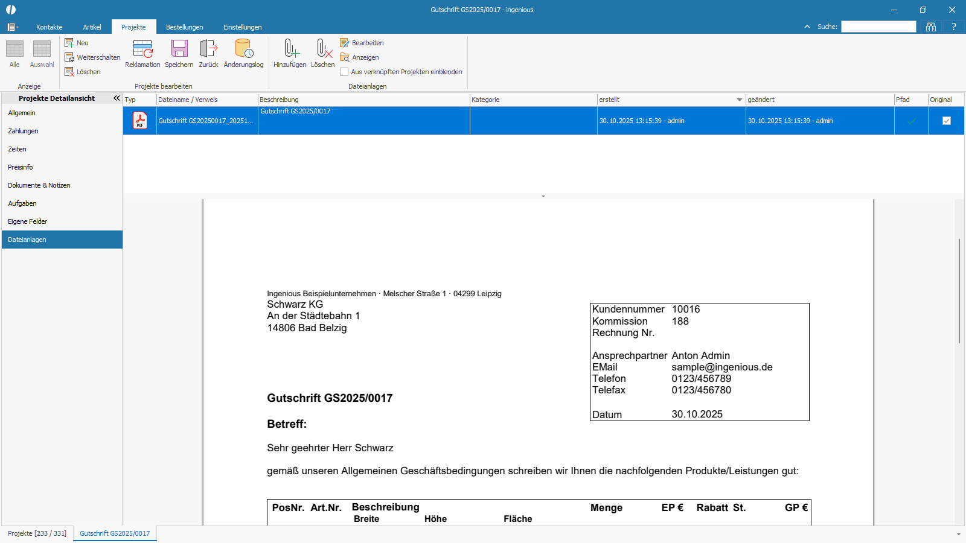This screenshot has height=543, width=966.
Task: Click the PDF file type icon in the row
Action: (x=140, y=121)
